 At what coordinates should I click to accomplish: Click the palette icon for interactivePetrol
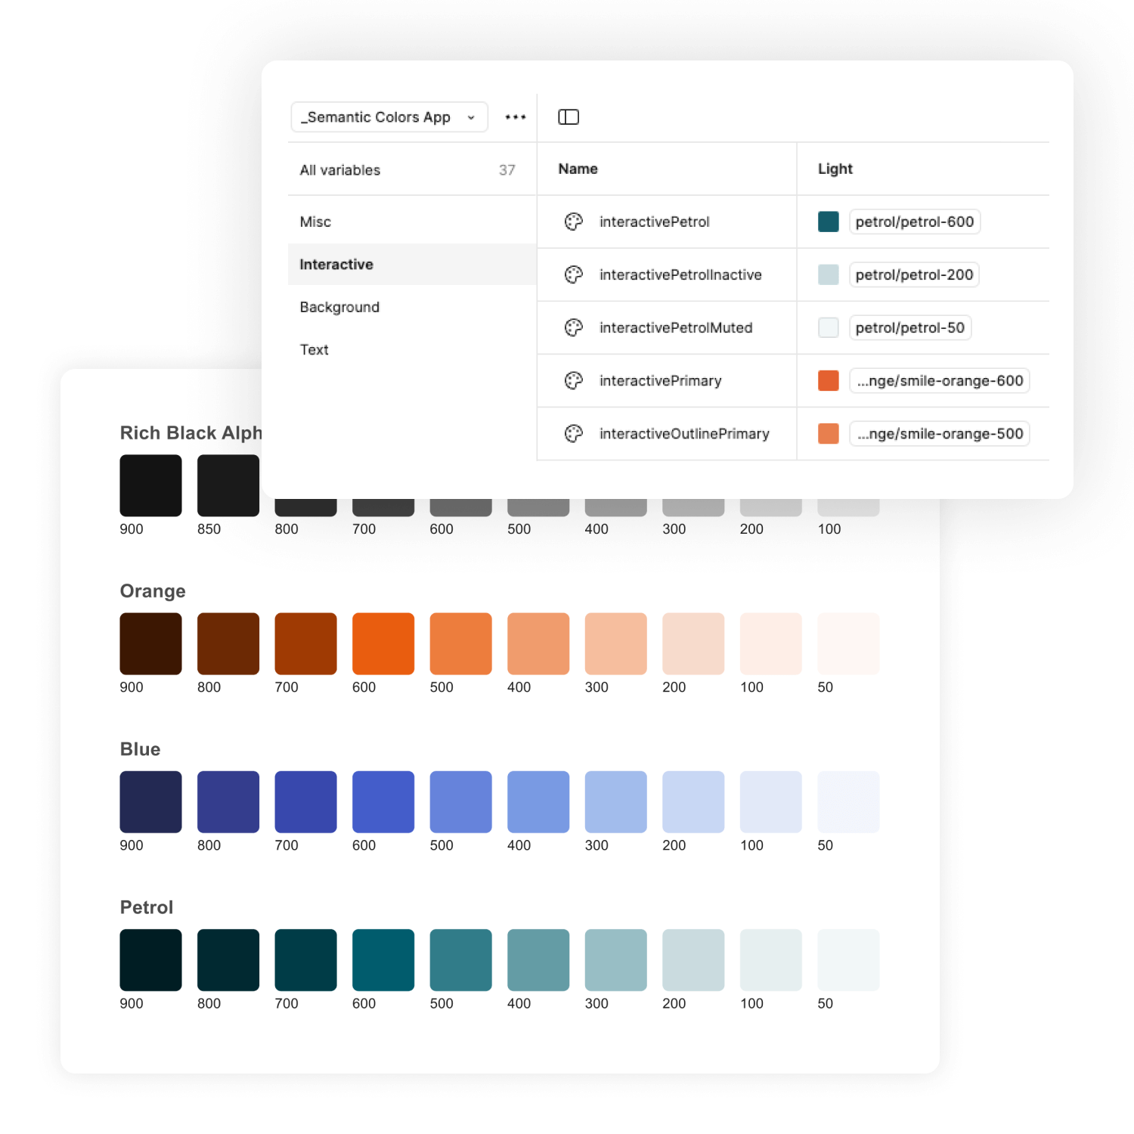pos(574,222)
